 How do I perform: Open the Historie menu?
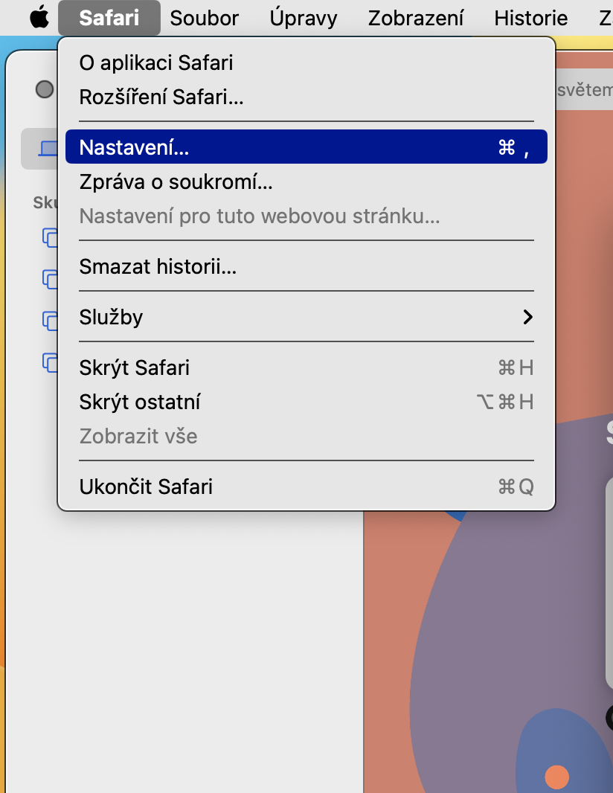point(531,18)
